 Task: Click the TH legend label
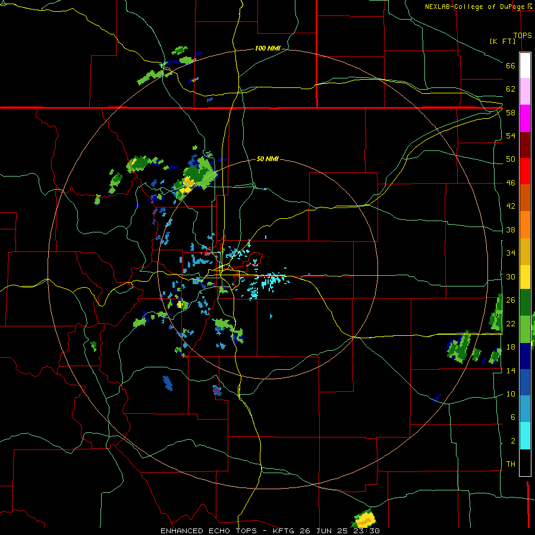point(511,464)
